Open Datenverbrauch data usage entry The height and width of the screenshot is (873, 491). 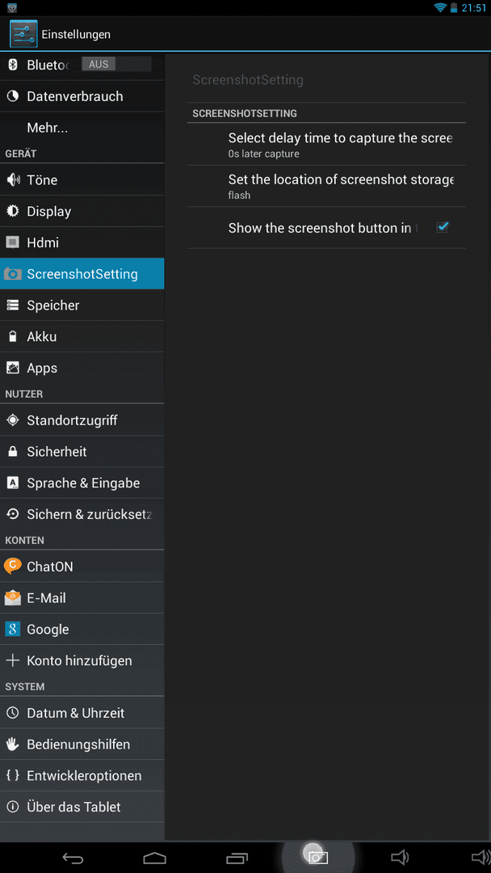82,96
